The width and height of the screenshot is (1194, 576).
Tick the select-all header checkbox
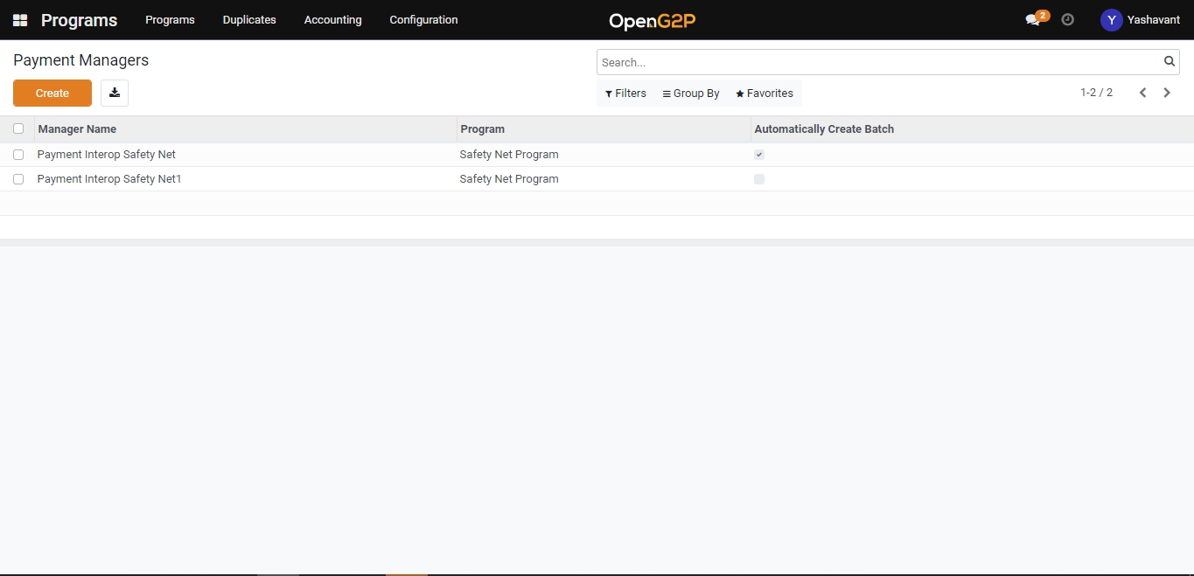[18, 128]
